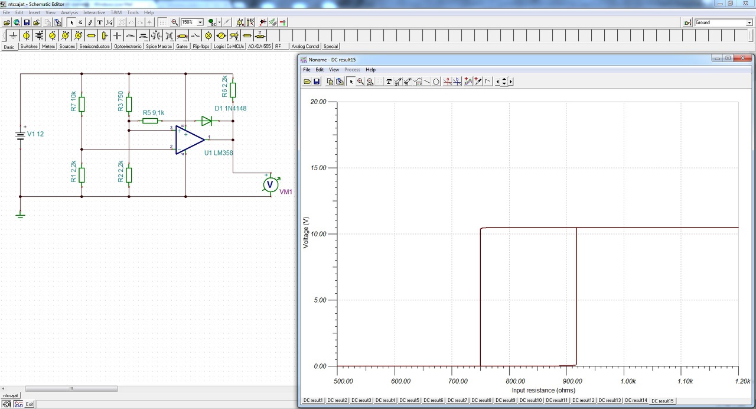
Task: Select the pointer tool in diagram window
Action: [x=351, y=82]
